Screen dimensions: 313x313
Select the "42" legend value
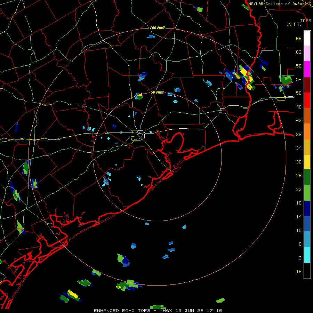299,121
